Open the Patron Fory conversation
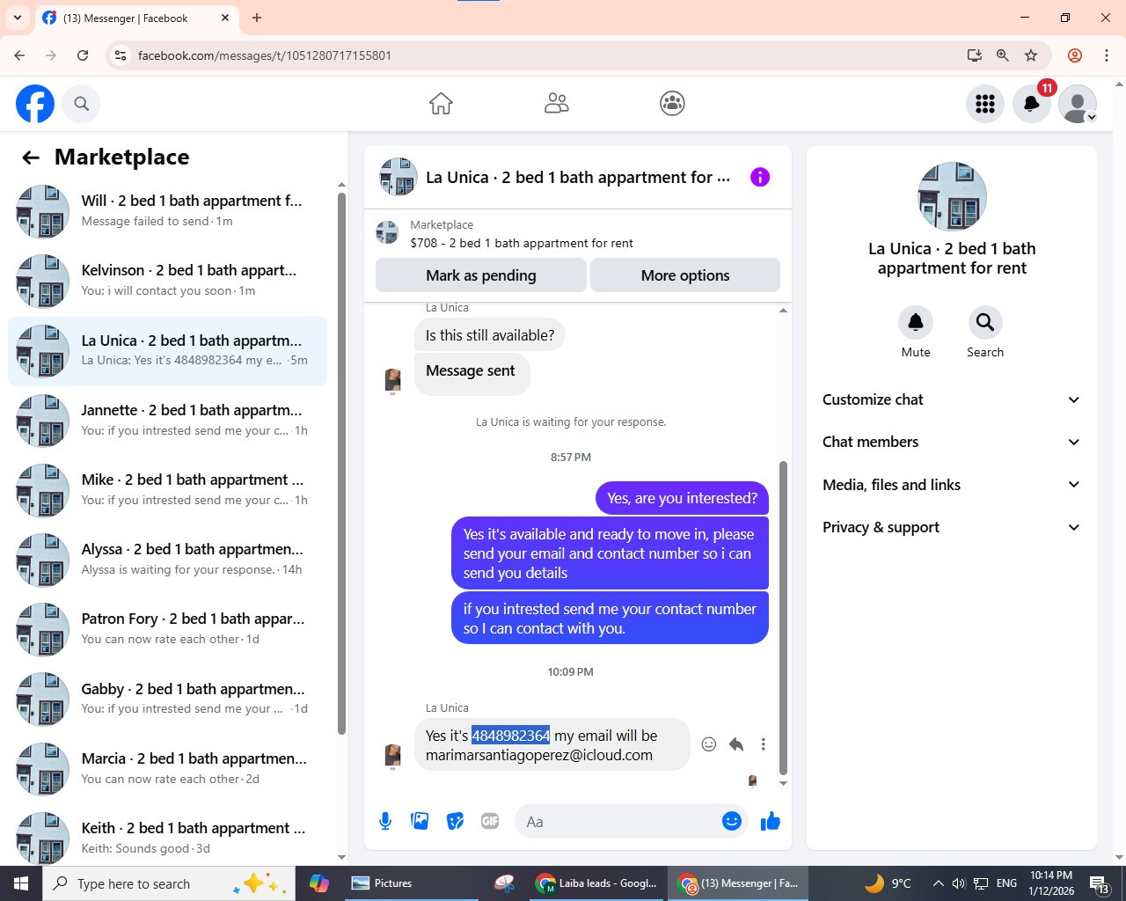 tap(168, 629)
